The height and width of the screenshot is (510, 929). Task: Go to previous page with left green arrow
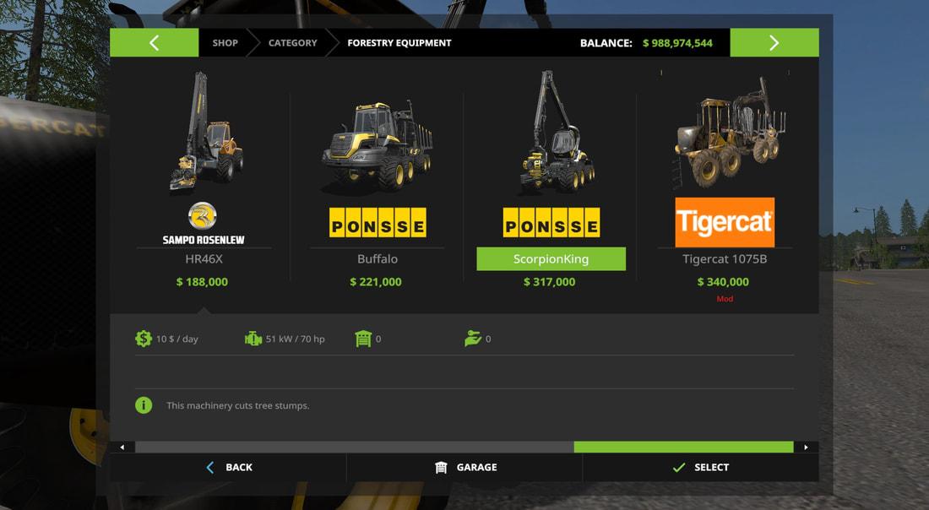click(x=154, y=43)
